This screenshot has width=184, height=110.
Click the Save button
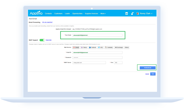(153, 74)
